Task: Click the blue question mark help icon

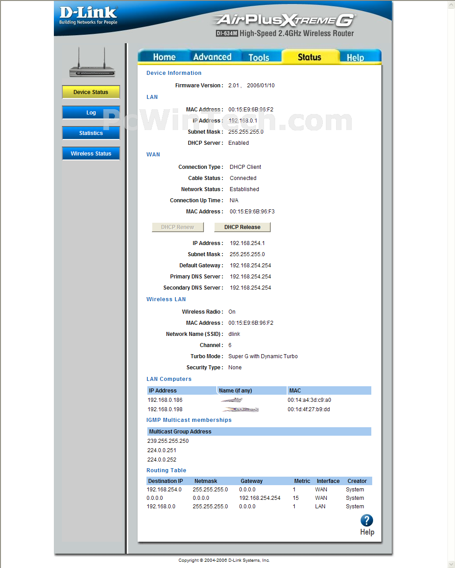Action: 366,520
